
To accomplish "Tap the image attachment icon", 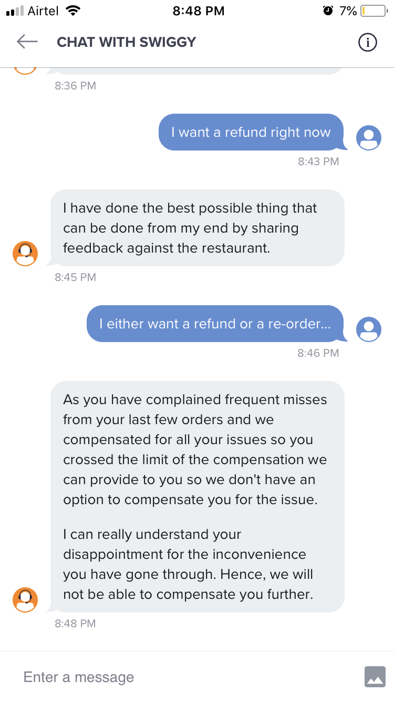I will click(375, 677).
